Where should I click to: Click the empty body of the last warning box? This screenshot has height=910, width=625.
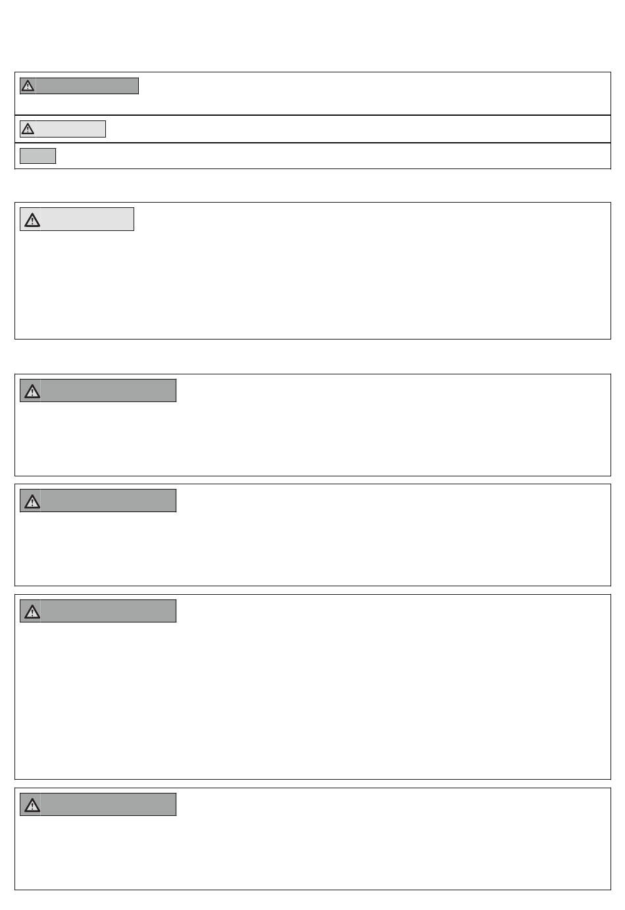point(312,853)
